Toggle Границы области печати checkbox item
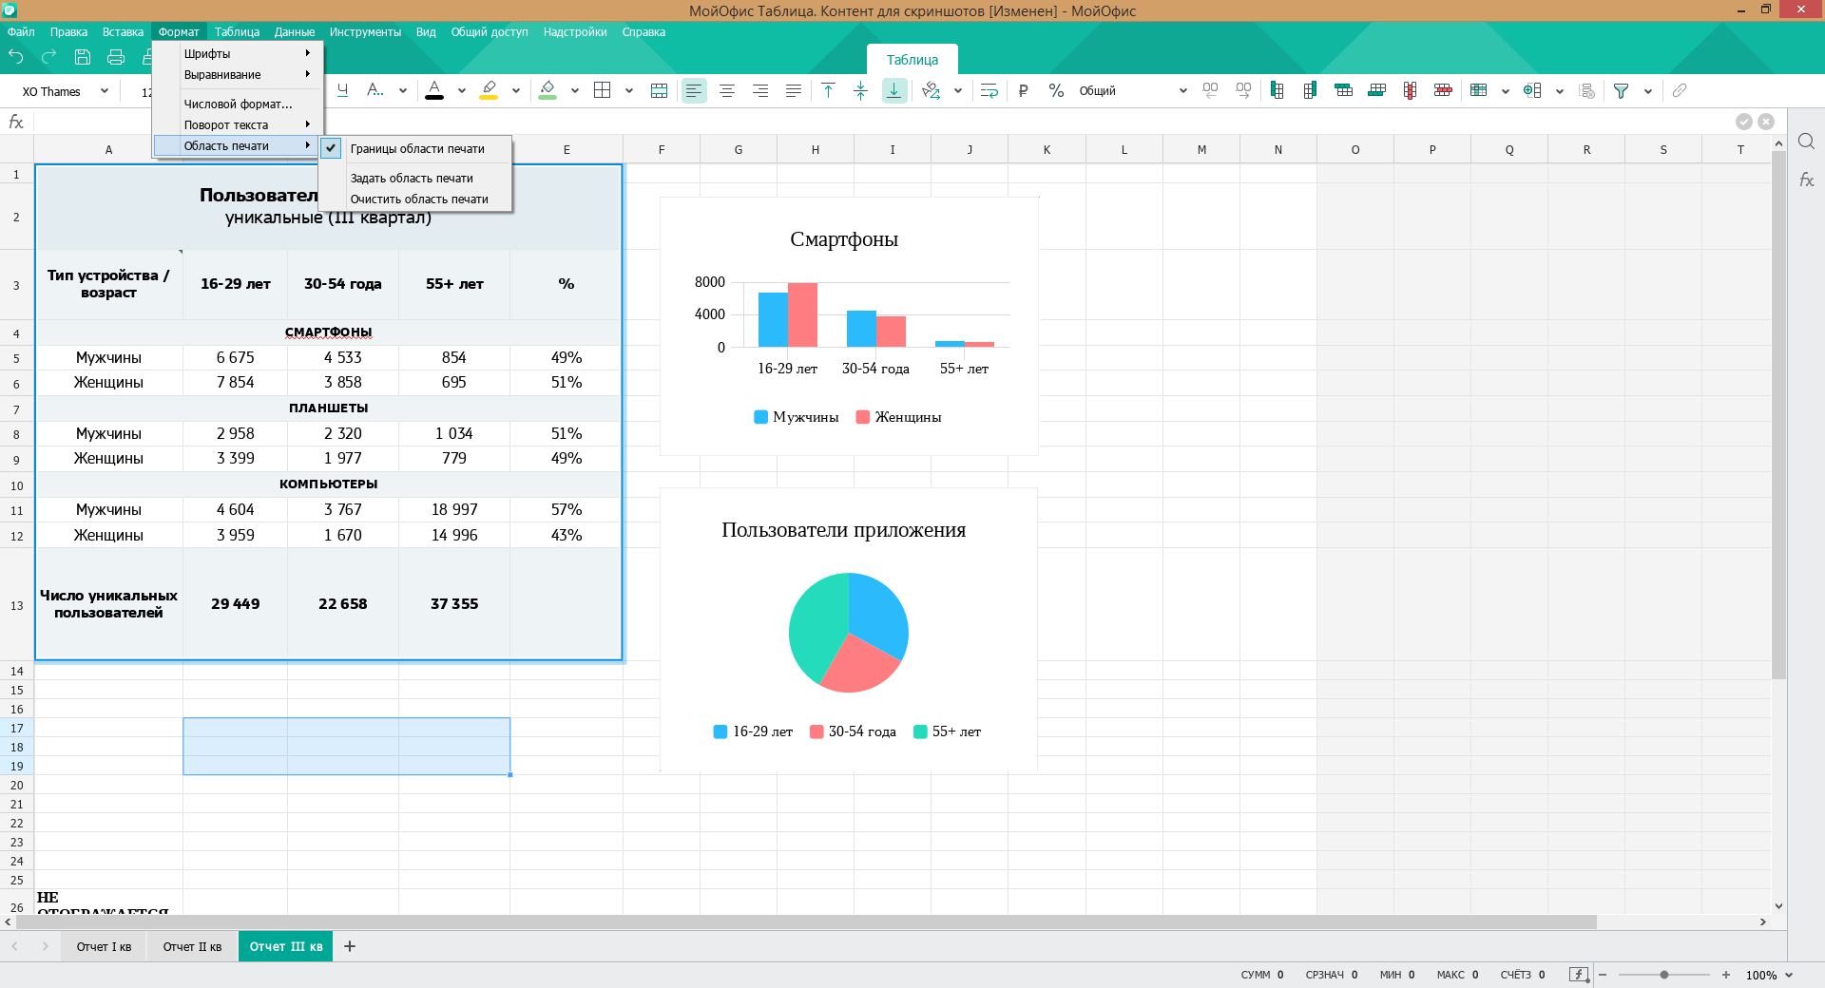 click(x=416, y=148)
